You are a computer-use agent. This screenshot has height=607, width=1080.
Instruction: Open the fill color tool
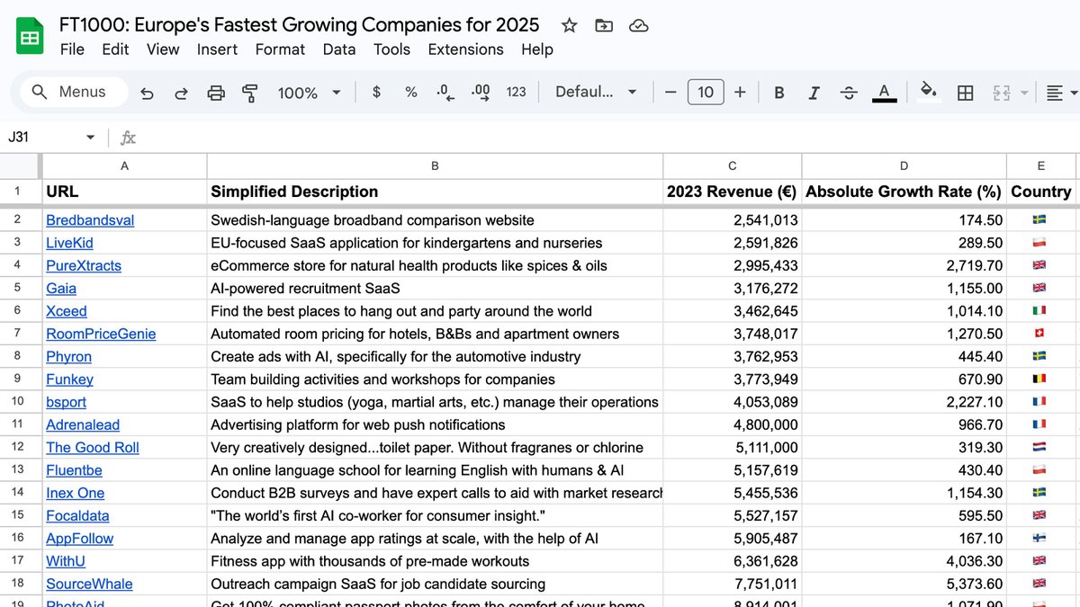click(x=929, y=92)
